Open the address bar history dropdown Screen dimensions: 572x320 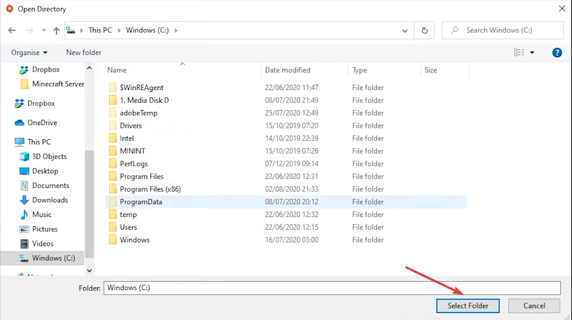(405, 30)
